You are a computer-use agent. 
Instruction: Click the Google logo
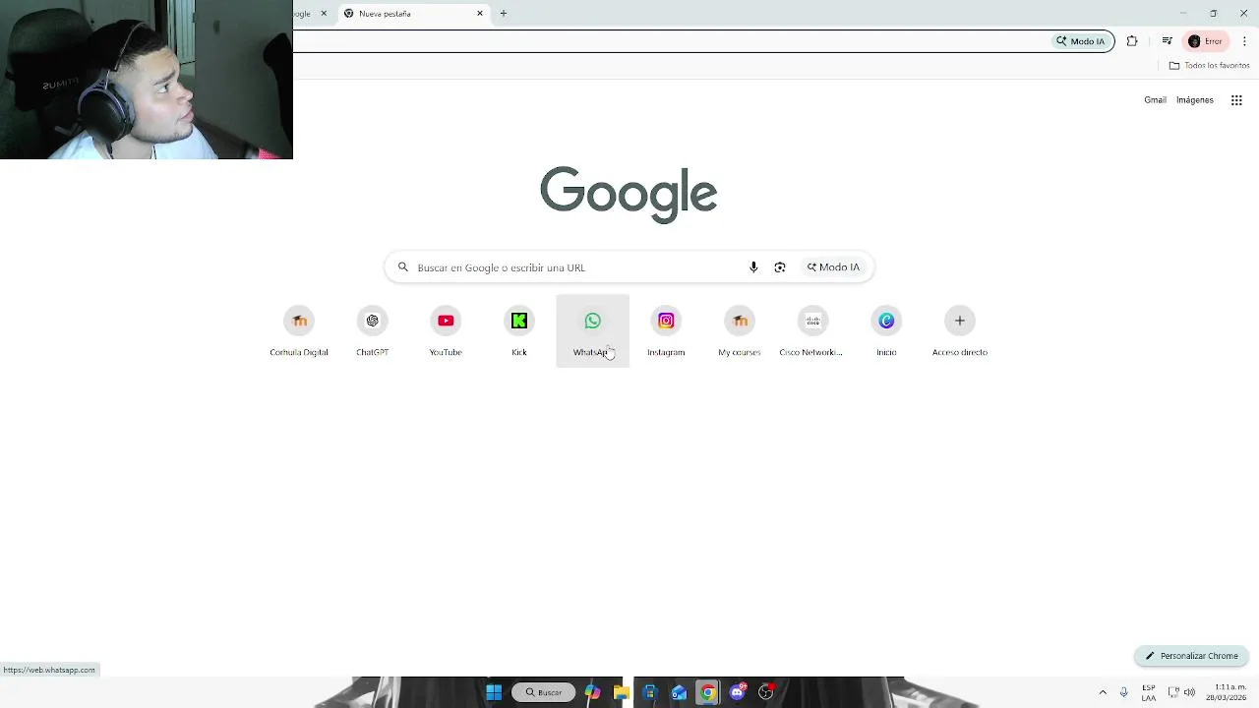pos(629,195)
